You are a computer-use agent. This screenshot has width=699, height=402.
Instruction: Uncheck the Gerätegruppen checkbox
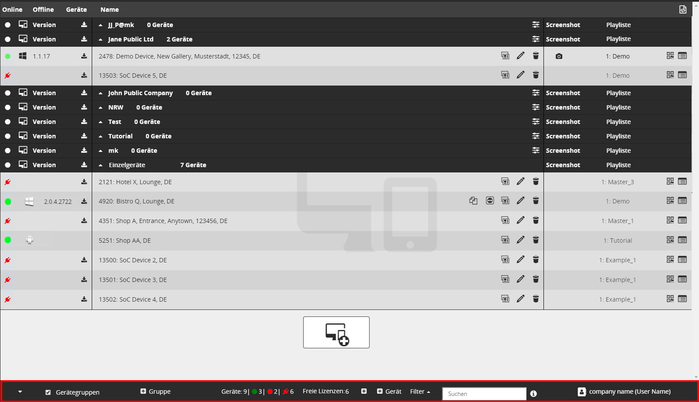point(48,392)
